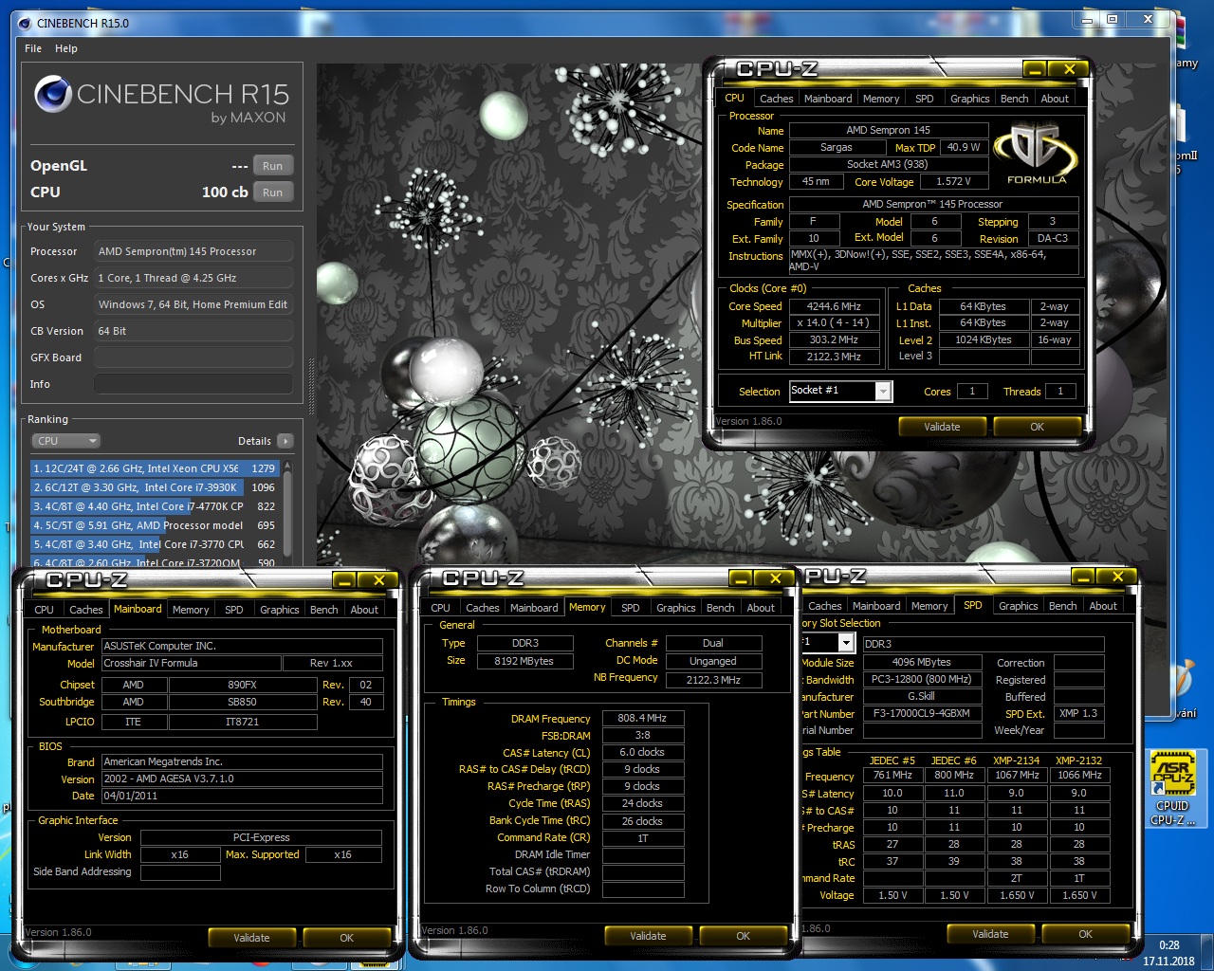Click the CPUID CPU-Z desktop shortcut icon

point(1172,788)
